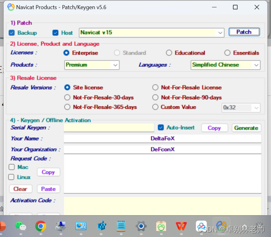This screenshot has height=237, width=271.
Task: Enable the Mac request code checkbox
Action: tap(12, 167)
